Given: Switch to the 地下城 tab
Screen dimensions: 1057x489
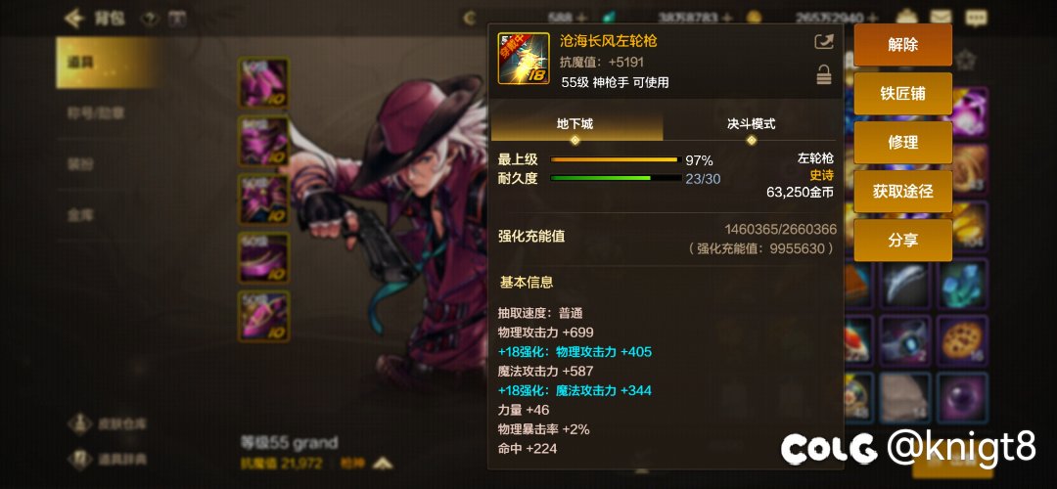Looking at the screenshot, I should pyautogui.click(x=575, y=125).
